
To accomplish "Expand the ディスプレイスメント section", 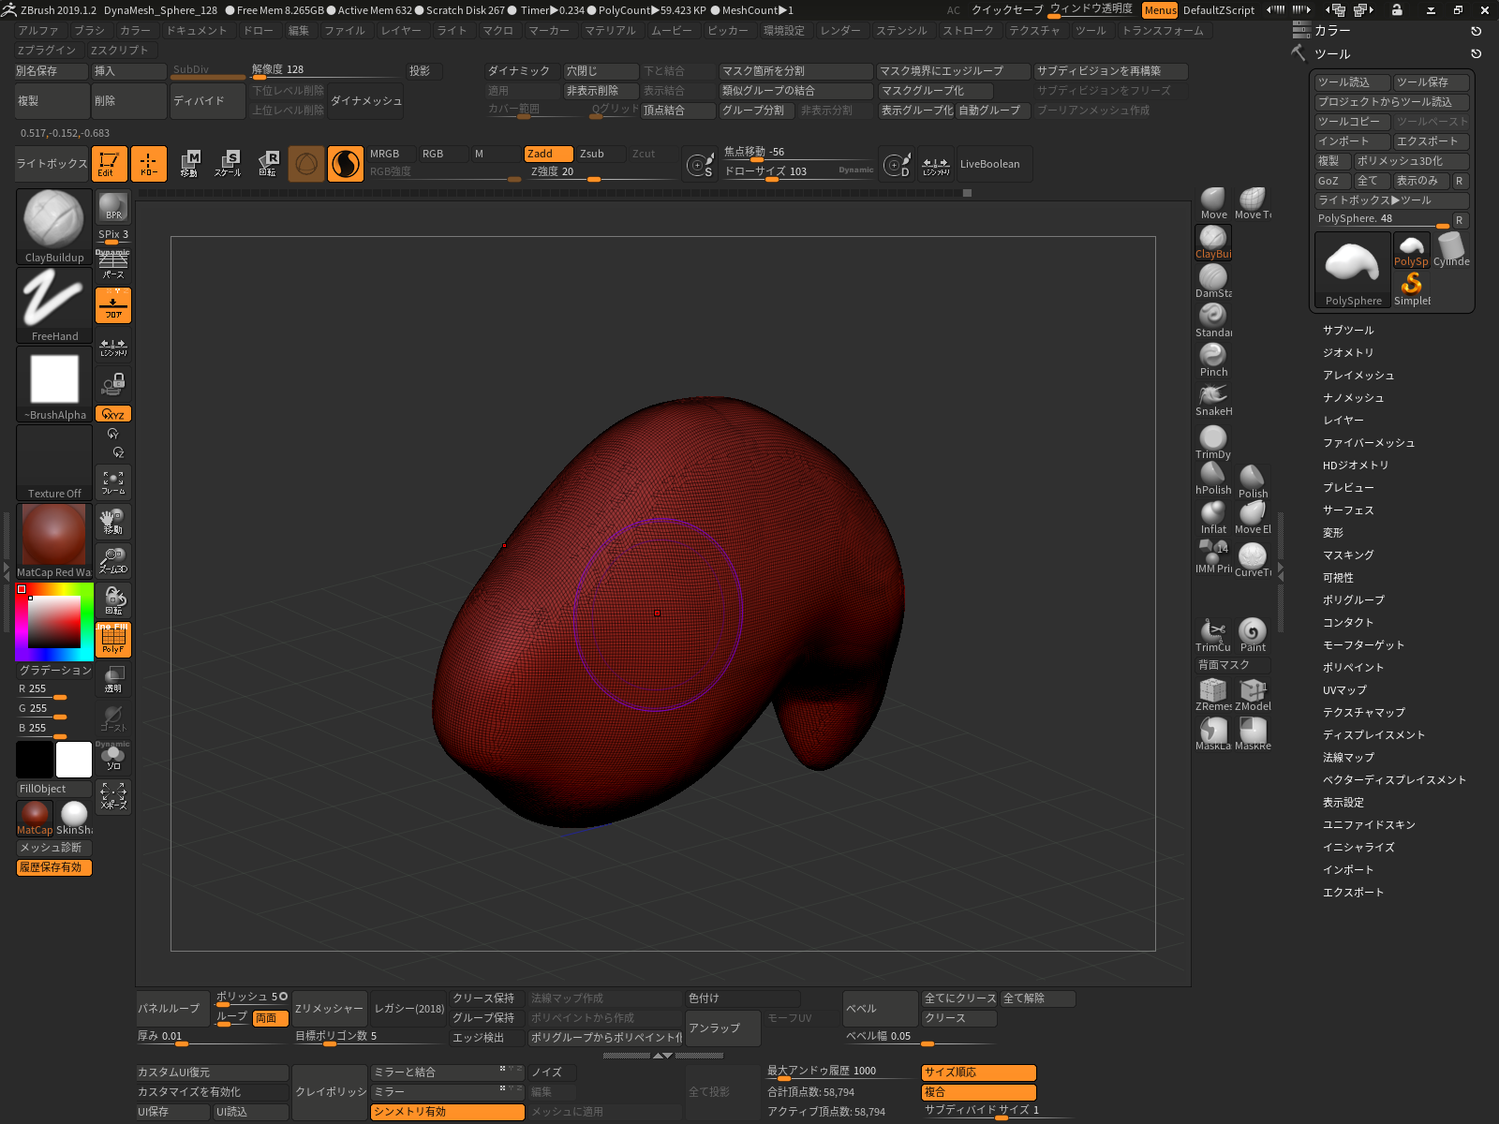I will click(1373, 735).
